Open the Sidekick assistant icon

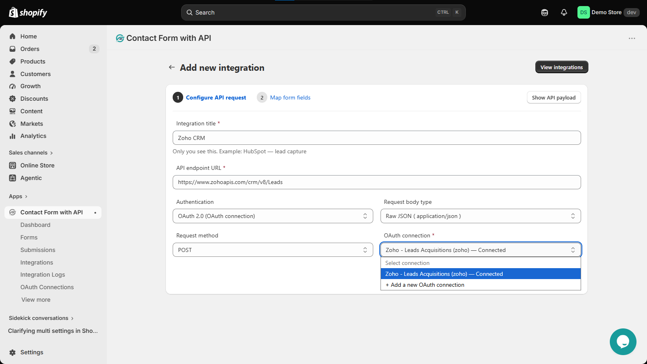[x=545, y=13]
